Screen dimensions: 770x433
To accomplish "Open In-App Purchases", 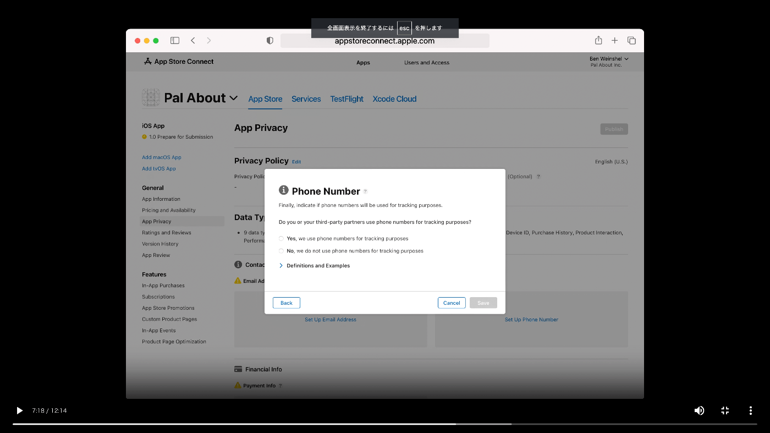I will (x=163, y=286).
